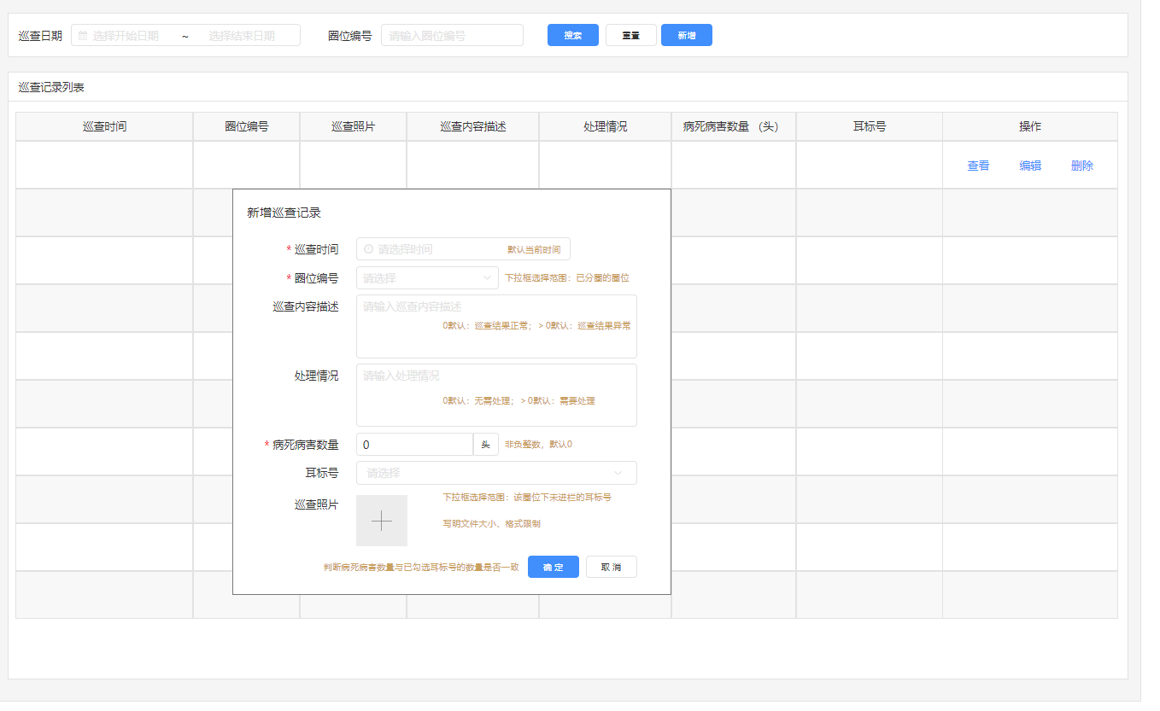Click the 头 unit suffix label
1160x711 pixels.
486,445
